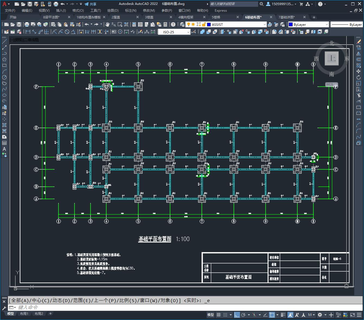Toggle object snap tracking in status bar
Image resolution: width=364 pixels, height=320 pixels.
(x=265, y=315)
